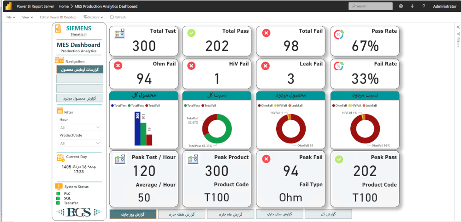Open the ProductCode filter dropdown
Screen dimensions: 461x222
(x=80, y=143)
